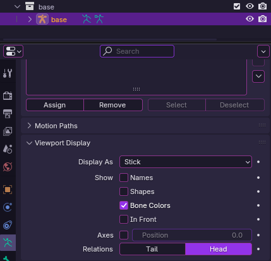This screenshot has width=271, height=261.
Task: Hide the base armature in viewport
Action: 250,19
